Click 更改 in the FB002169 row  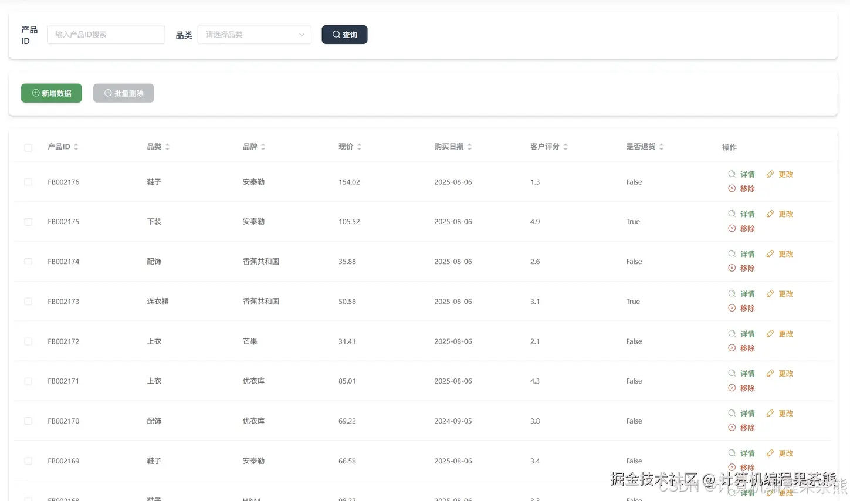tap(780, 453)
